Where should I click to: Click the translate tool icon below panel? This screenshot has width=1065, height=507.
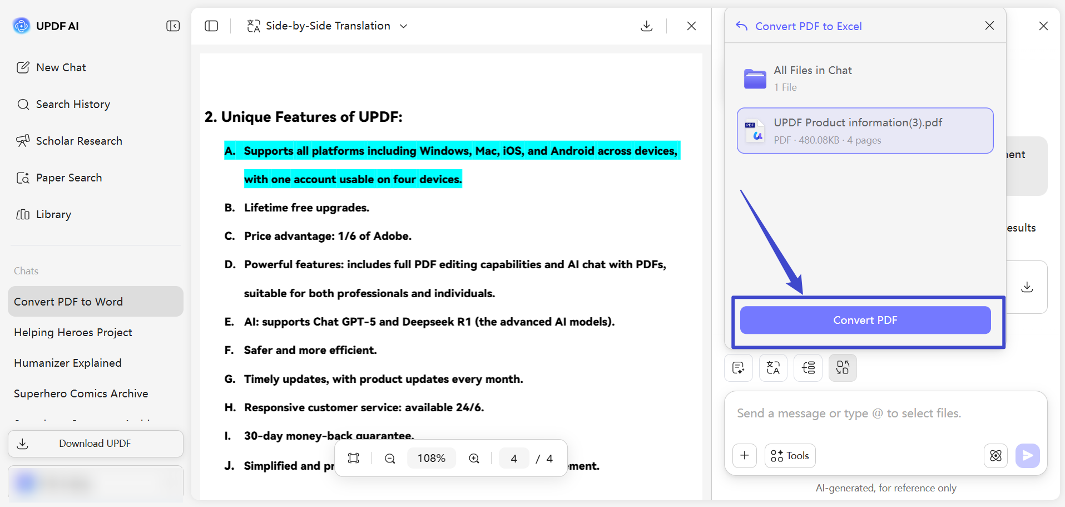[x=773, y=368]
